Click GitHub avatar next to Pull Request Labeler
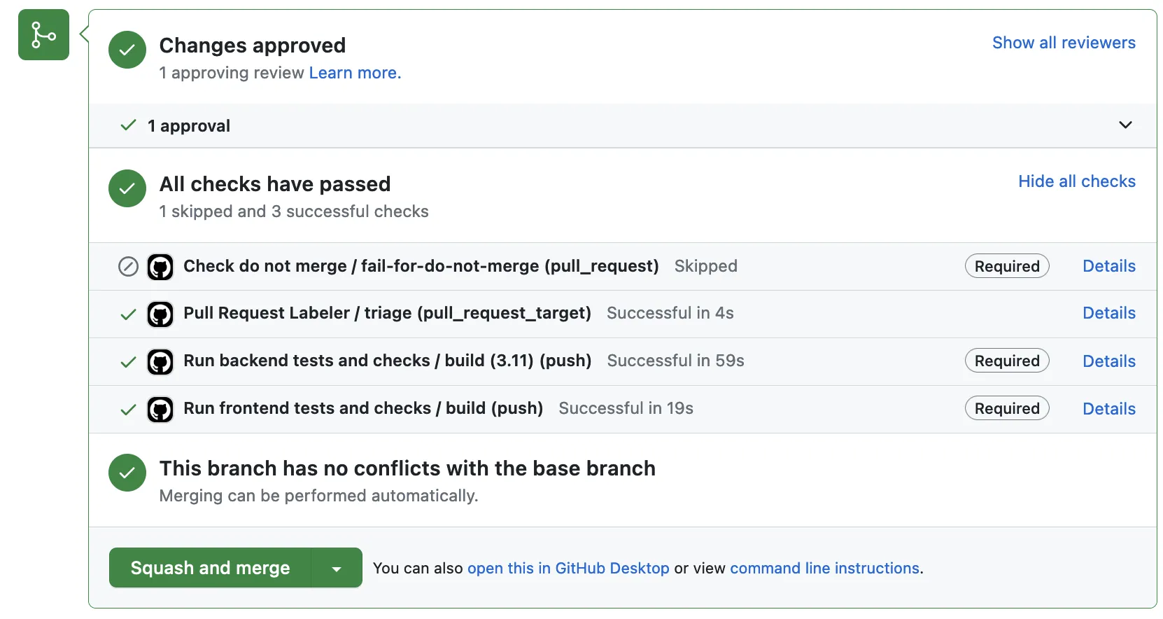This screenshot has height=619, width=1163. pos(160,314)
